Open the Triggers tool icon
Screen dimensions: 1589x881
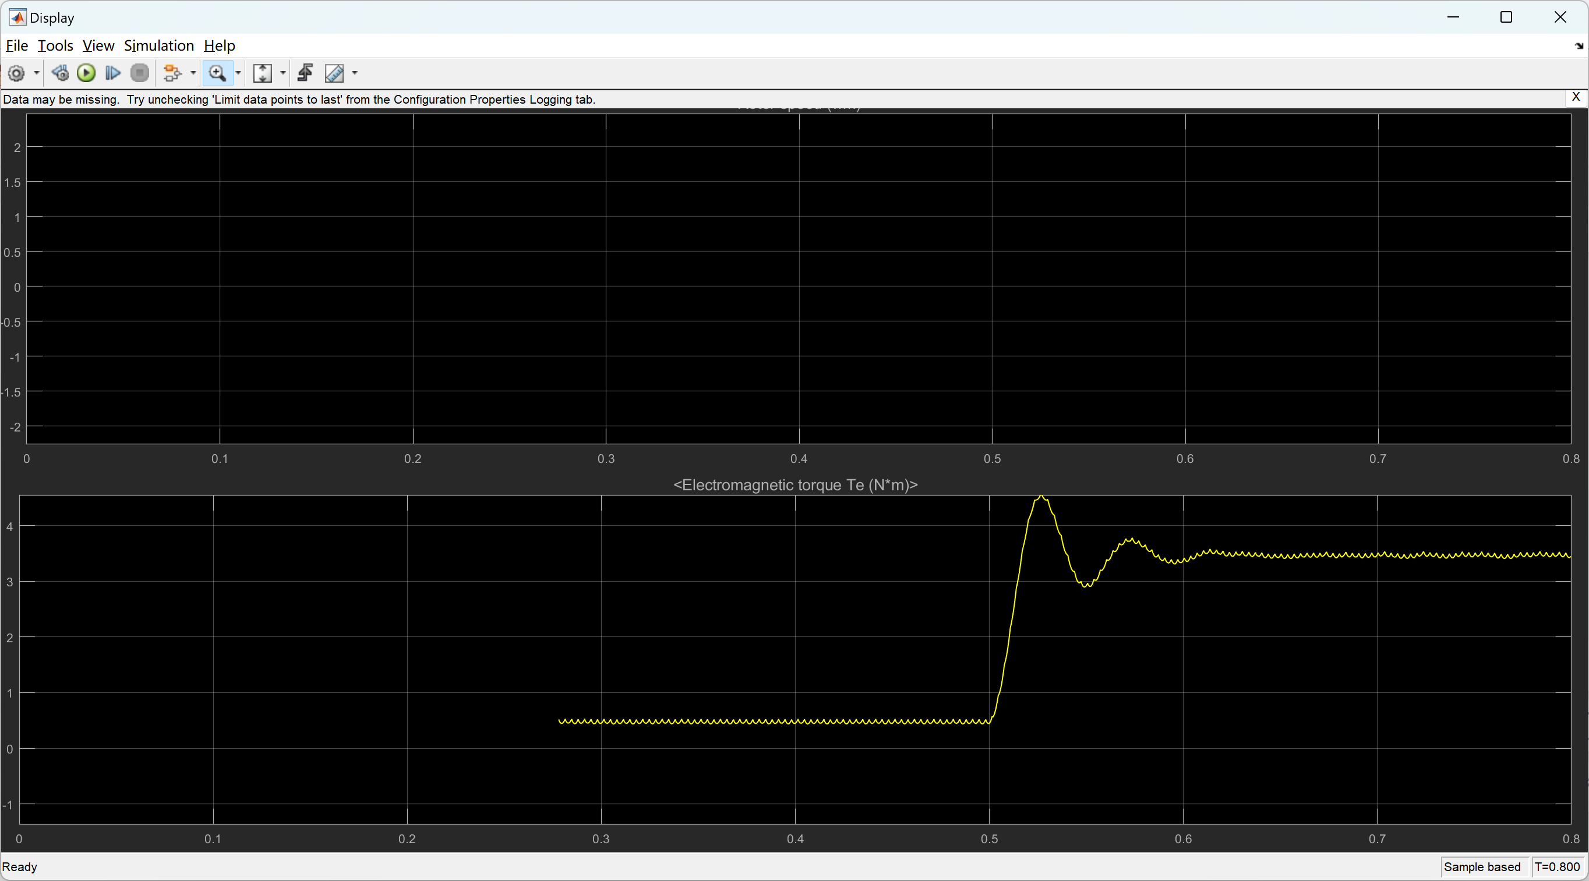pos(305,73)
